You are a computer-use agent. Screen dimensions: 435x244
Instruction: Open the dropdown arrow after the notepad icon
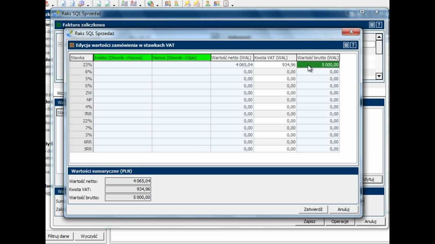coord(232,5)
